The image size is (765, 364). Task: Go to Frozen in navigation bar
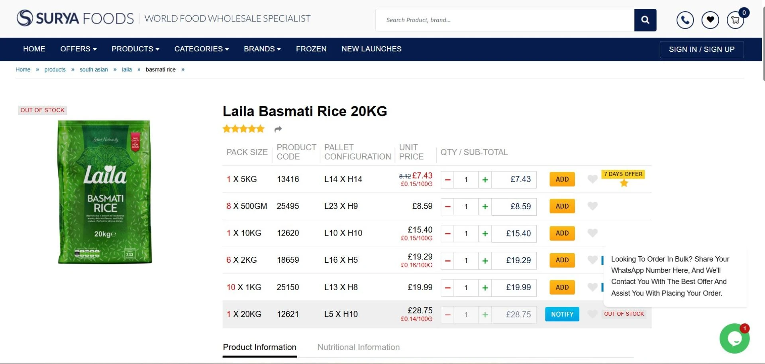(x=311, y=49)
